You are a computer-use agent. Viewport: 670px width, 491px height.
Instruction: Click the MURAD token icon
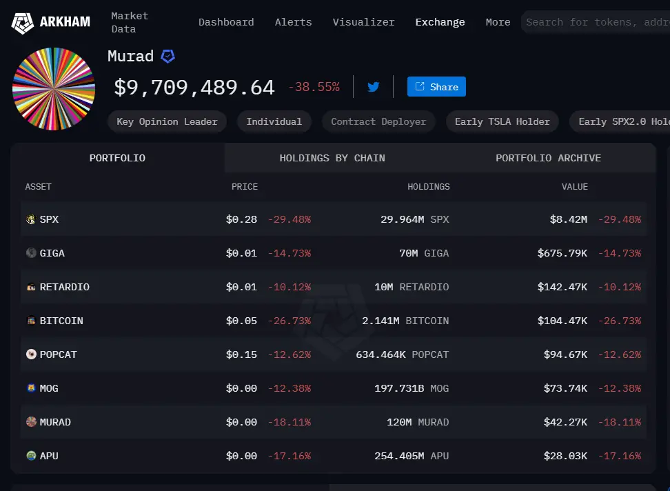pos(31,422)
